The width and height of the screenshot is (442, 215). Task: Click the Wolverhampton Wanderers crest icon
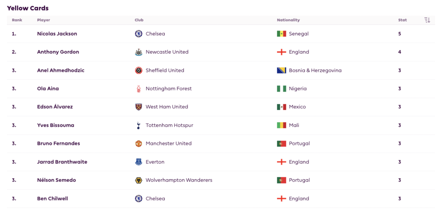[x=139, y=180]
